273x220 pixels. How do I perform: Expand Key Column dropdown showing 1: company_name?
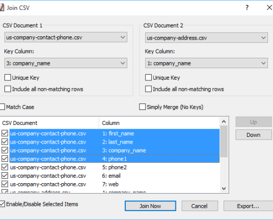(x=206, y=63)
